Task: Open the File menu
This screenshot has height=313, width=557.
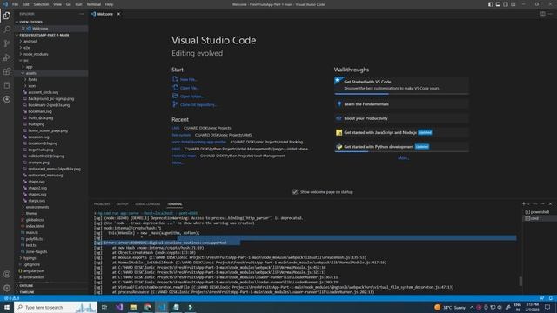Action: pyautogui.click(x=16, y=4)
